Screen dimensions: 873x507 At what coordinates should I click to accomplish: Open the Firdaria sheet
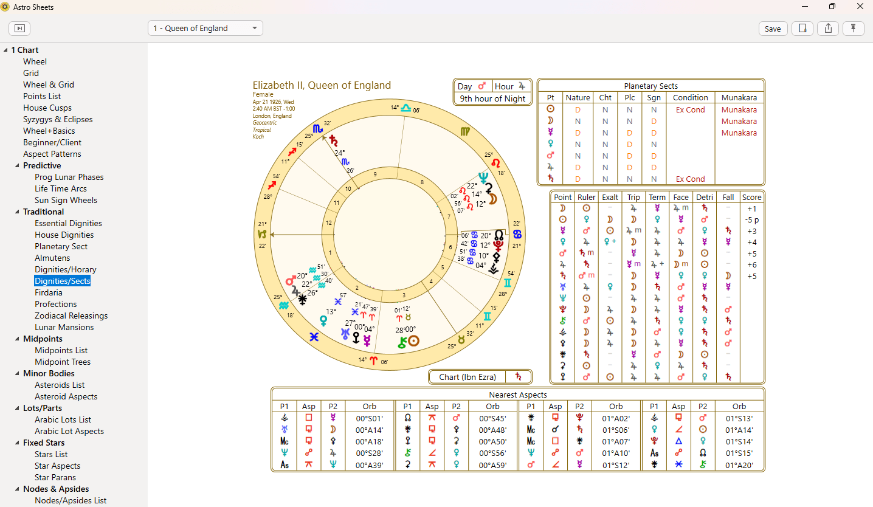[48, 292]
